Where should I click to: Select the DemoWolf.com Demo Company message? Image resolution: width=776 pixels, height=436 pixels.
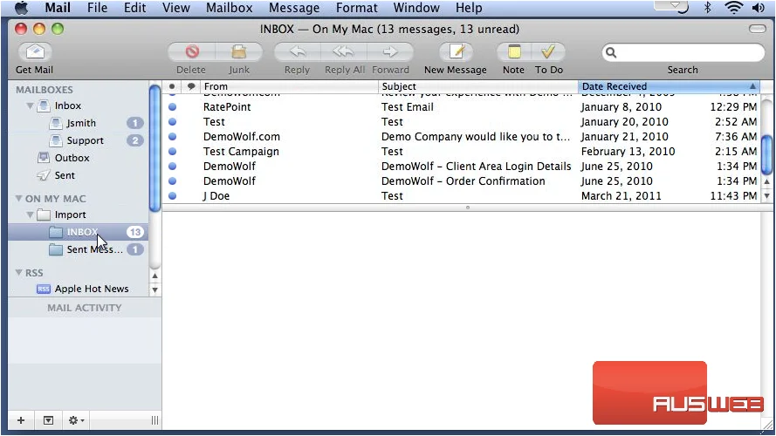point(463,136)
